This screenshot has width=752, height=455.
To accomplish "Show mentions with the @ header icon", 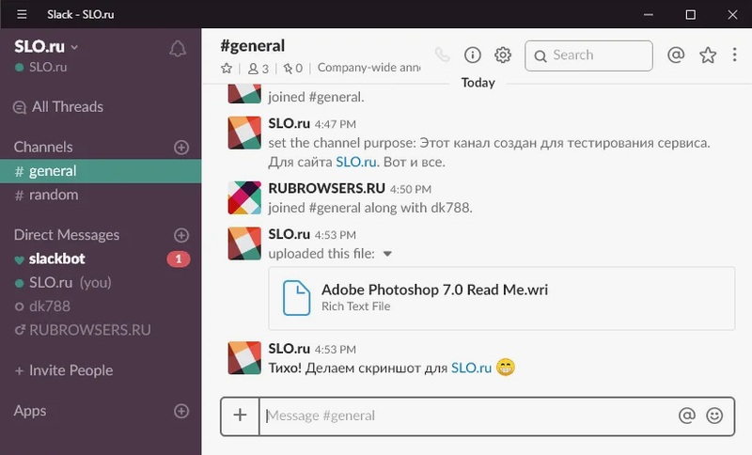I will tap(675, 55).
